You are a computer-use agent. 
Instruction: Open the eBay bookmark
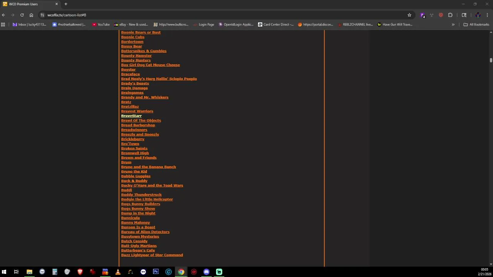click(x=131, y=25)
